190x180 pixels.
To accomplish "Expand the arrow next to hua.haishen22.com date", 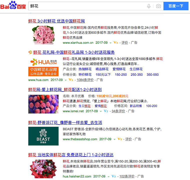I will [108, 176].
